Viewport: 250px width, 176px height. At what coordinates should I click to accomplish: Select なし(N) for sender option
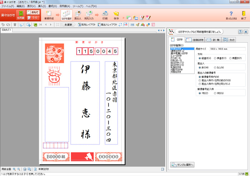pyautogui.click(x=216, y=67)
